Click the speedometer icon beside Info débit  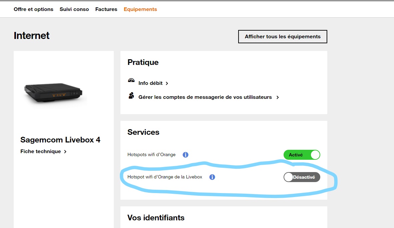click(x=131, y=81)
